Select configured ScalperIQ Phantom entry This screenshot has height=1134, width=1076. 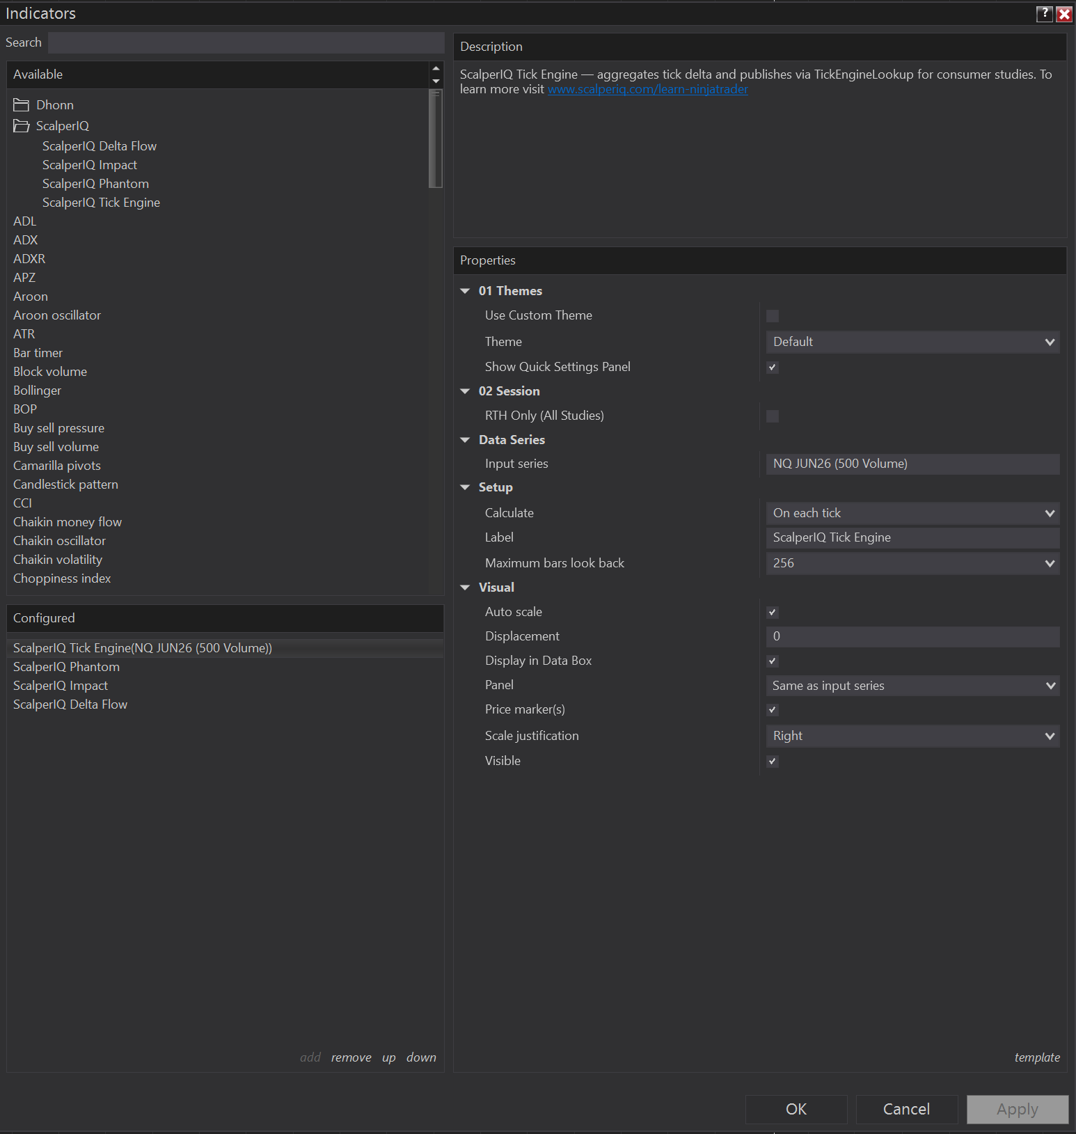[x=67, y=667]
